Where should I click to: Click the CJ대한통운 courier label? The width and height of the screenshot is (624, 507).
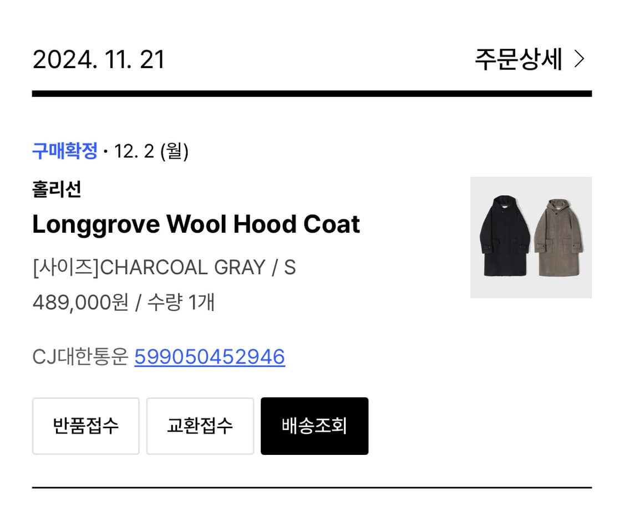[x=80, y=356]
